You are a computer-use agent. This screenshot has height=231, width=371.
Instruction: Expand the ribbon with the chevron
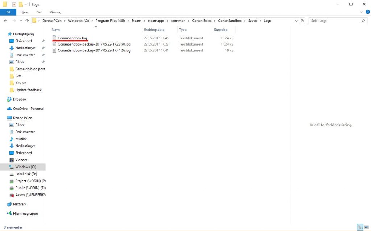(361, 12)
